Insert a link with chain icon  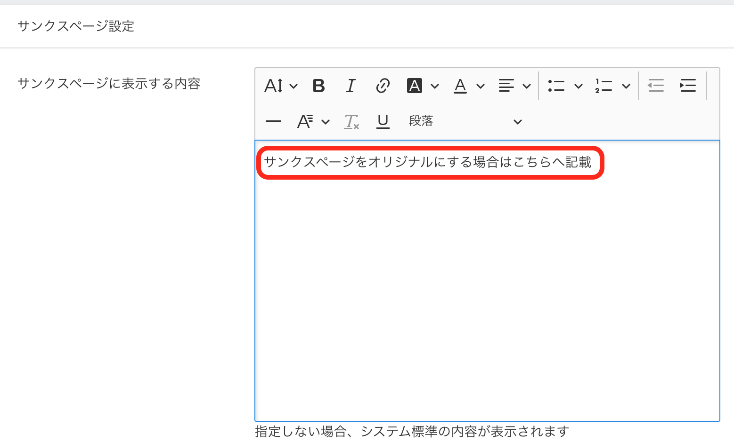(x=383, y=86)
